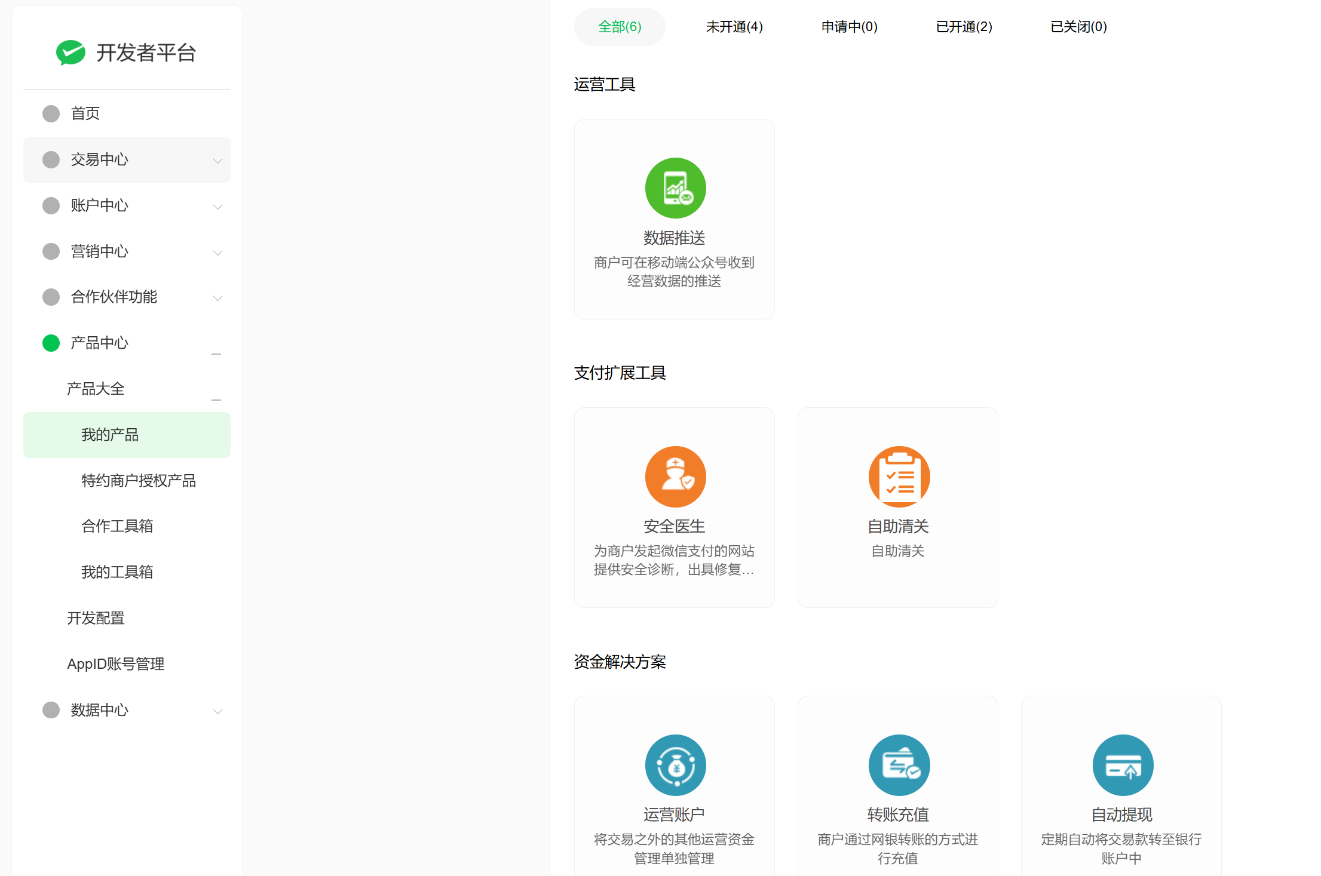Click the 数据推送 green chart icon
Image resolution: width=1321 pixels, height=876 pixels.
pos(675,188)
